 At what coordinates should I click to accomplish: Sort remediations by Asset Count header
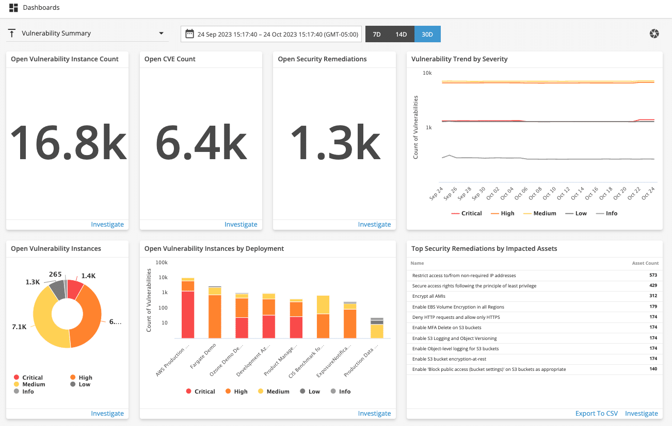(x=645, y=263)
